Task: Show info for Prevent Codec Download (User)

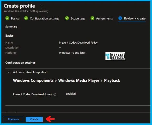Action: 55,94
